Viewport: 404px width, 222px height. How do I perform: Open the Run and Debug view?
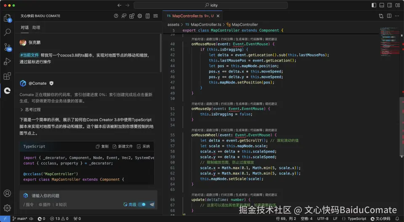point(7,62)
